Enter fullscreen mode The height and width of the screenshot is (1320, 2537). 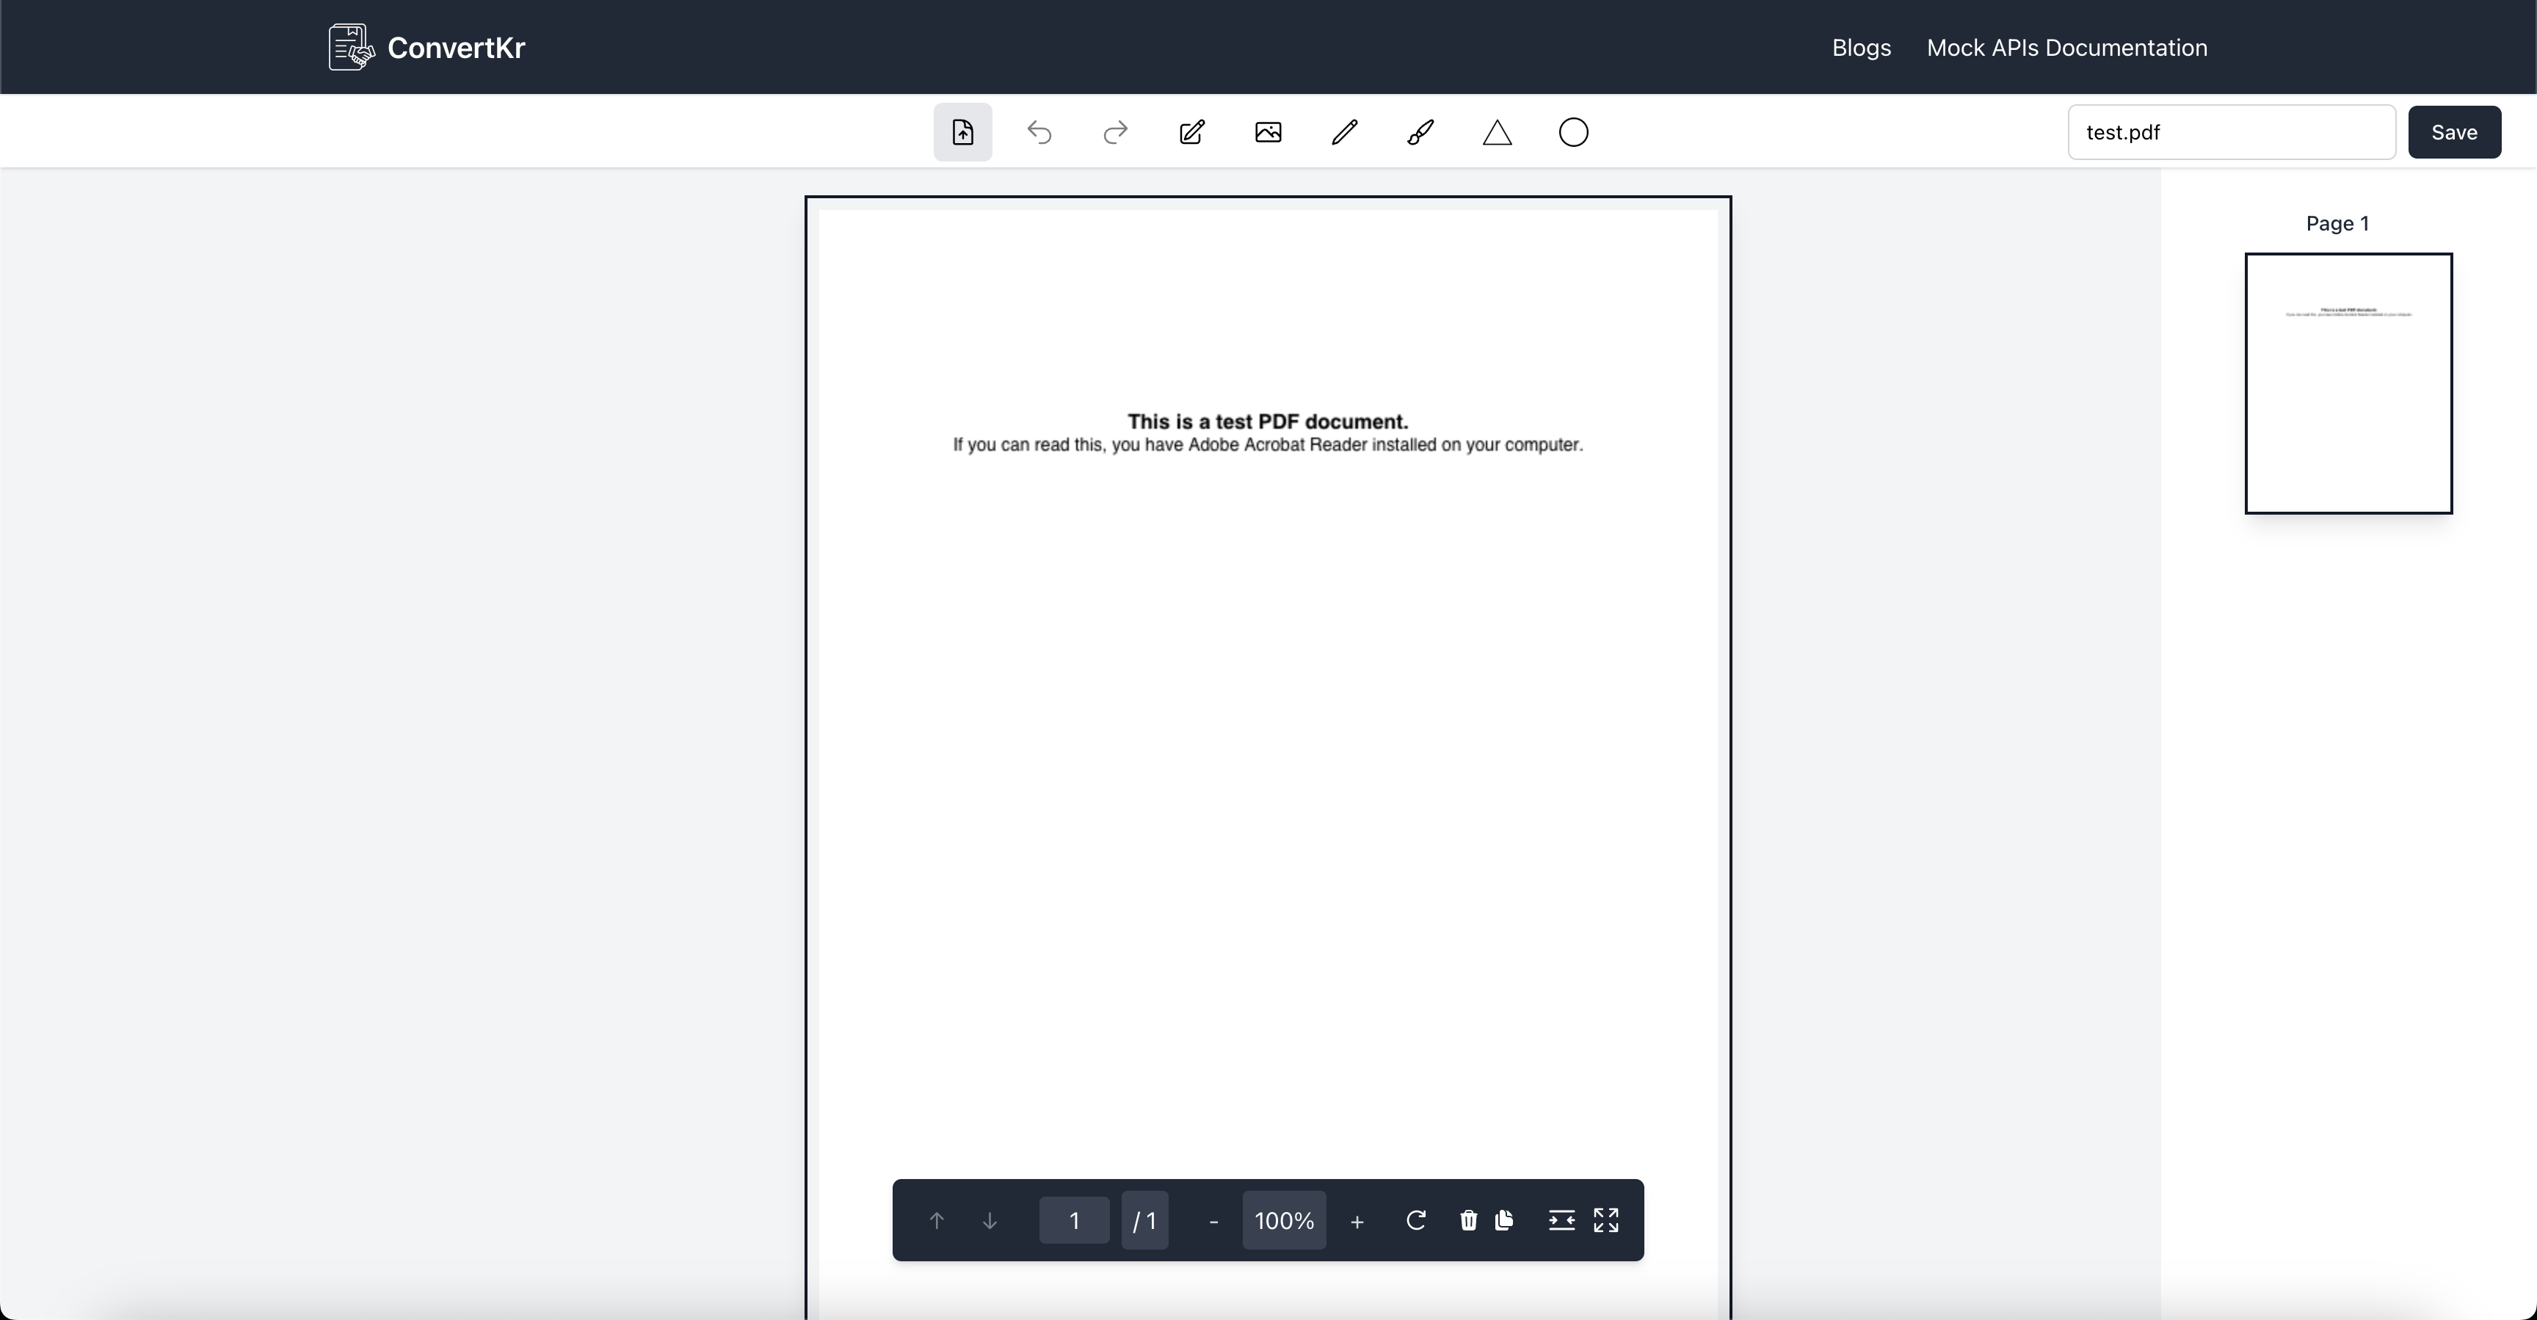pyautogui.click(x=1606, y=1220)
